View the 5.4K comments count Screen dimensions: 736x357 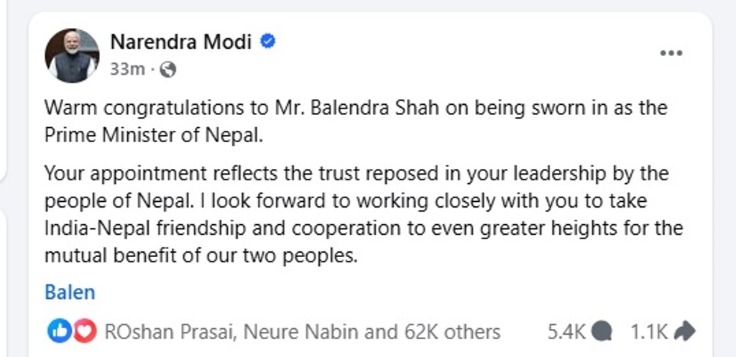pos(567,332)
